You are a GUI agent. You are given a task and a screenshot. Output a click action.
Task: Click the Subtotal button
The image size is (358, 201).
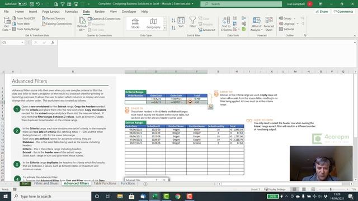[x=287, y=29]
